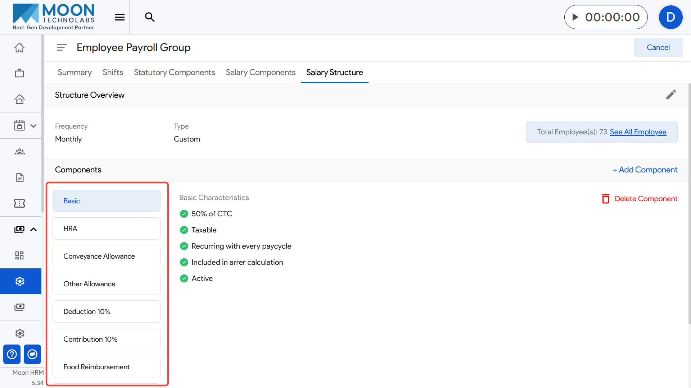Viewport: 691px width, 388px height.
Task: Open See All Employee link
Action: point(638,132)
